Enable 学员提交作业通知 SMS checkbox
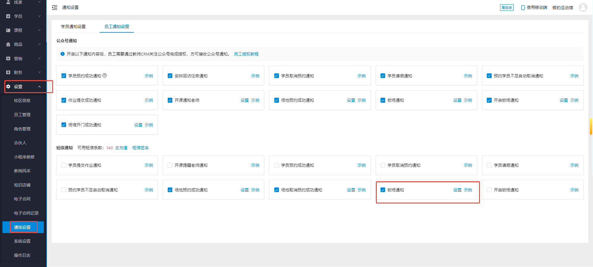The height and width of the screenshot is (267, 593). pos(64,165)
